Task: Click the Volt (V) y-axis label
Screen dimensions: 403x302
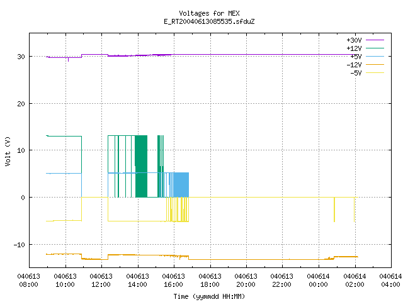Action: coord(8,151)
